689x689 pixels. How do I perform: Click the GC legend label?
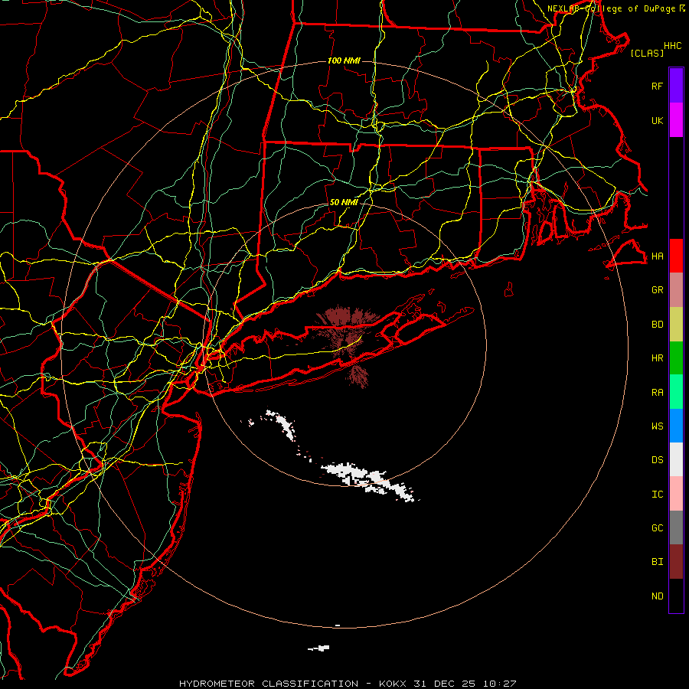pos(657,528)
